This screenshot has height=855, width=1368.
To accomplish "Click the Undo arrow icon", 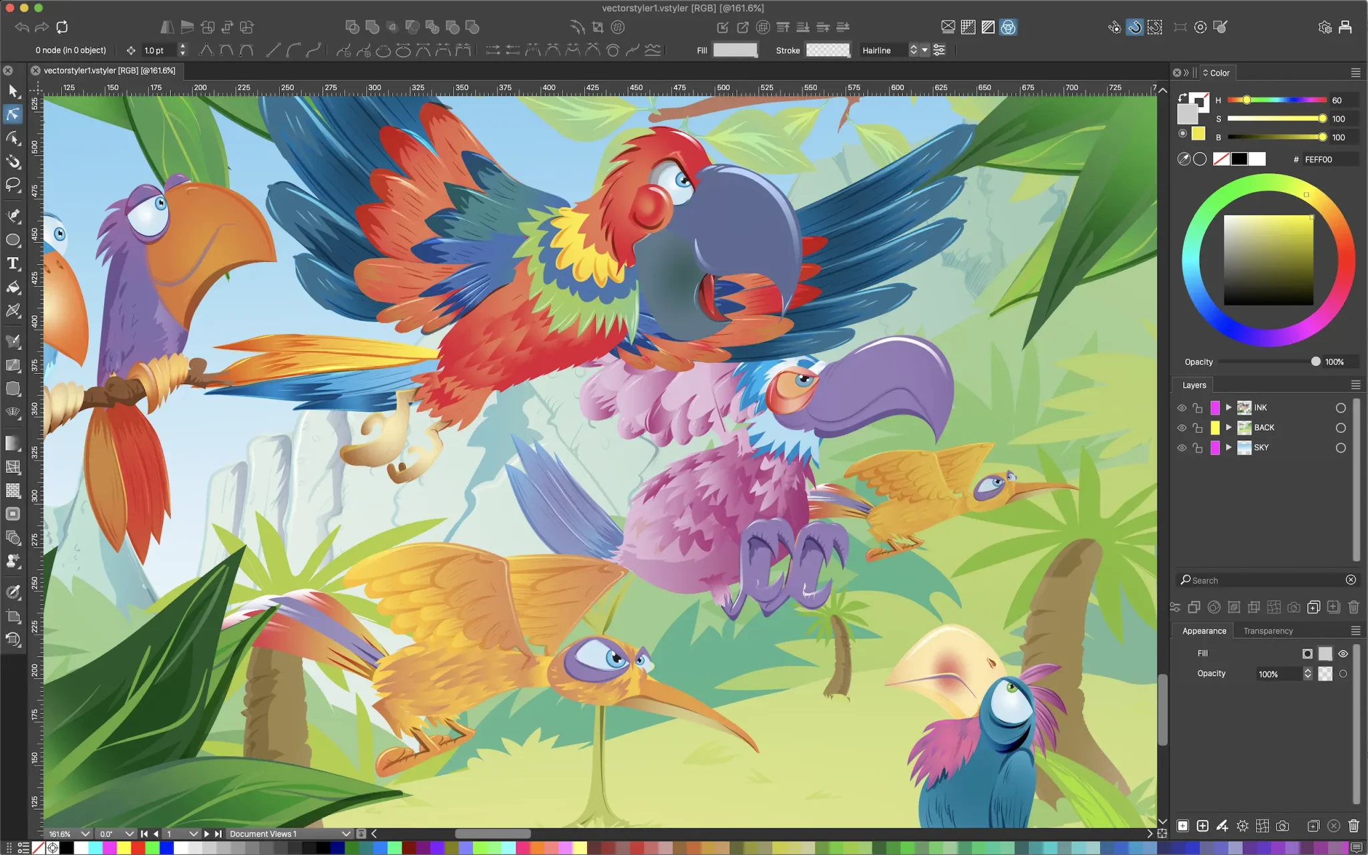I will click(x=22, y=27).
